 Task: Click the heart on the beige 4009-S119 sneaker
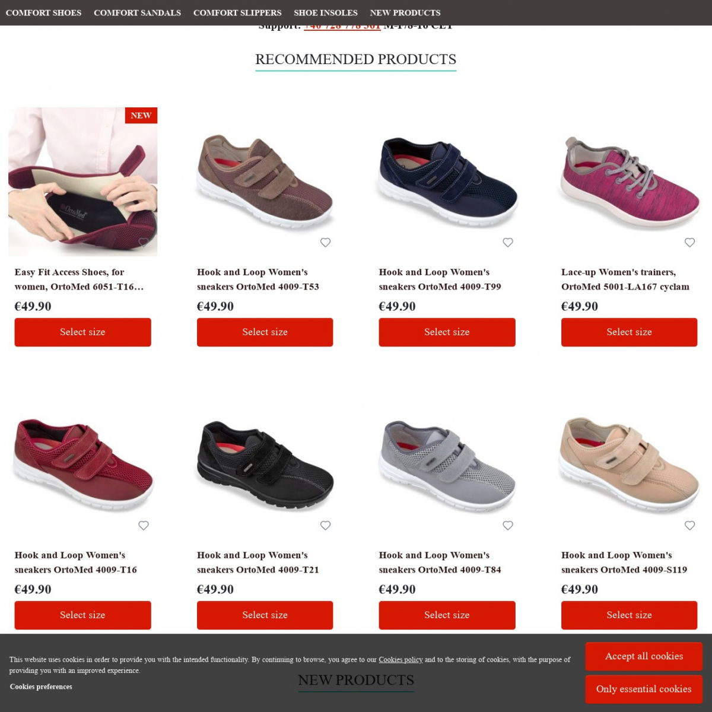[x=689, y=525]
